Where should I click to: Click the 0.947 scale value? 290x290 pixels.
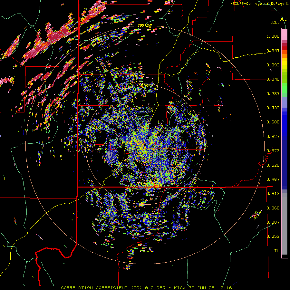click(x=273, y=51)
